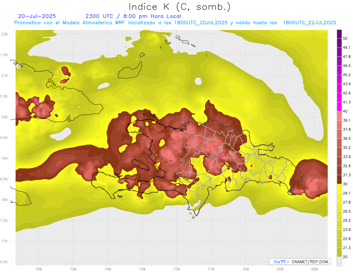Click the '20-Jul-2025' date label
353x273 pixels.
pos(37,16)
